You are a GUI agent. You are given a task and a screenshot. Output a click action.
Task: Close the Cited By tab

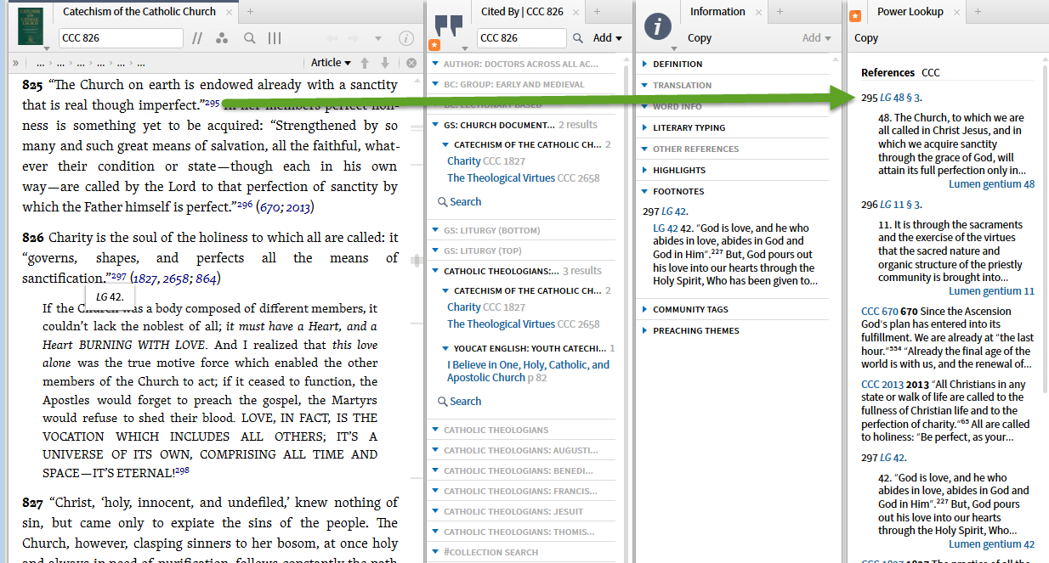(x=576, y=13)
